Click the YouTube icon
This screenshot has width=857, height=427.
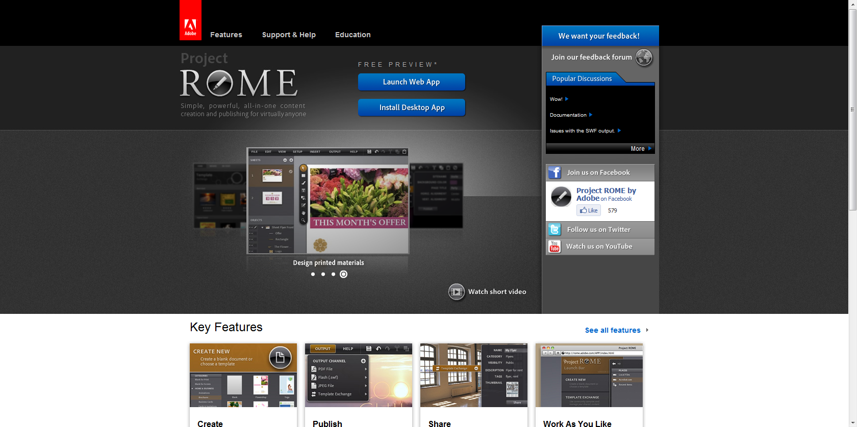click(x=554, y=247)
